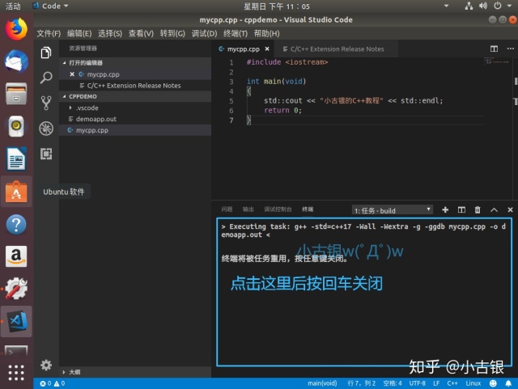Click the editor minimap
This screenshot has height=389, width=518.
[496, 61]
